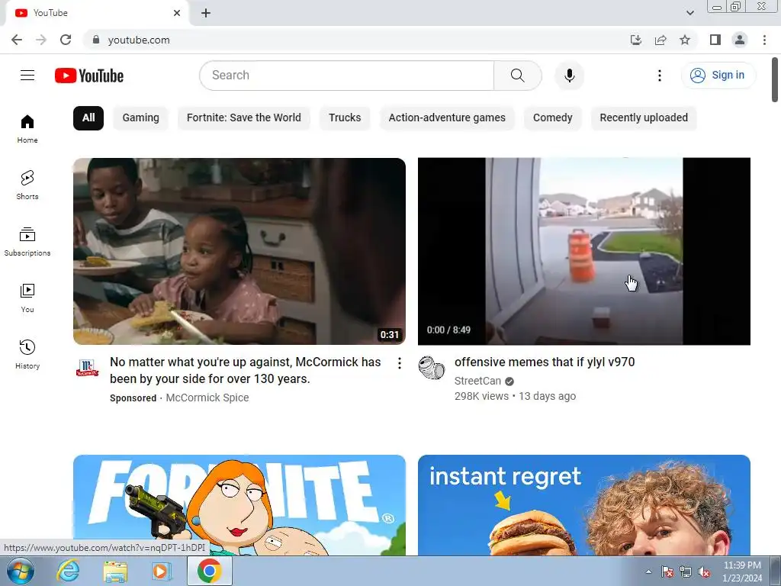The image size is (781, 586).
Task: Click the share page icon
Action: click(660, 40)
